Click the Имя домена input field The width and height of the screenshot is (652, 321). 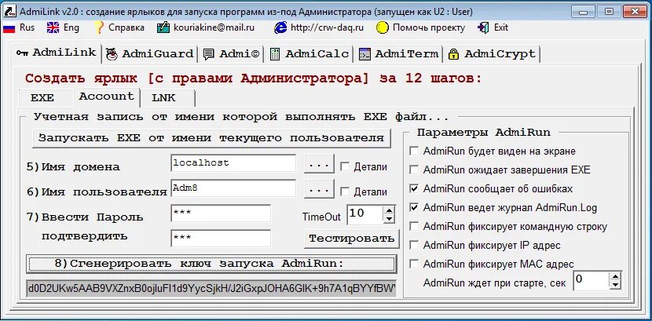233,163
